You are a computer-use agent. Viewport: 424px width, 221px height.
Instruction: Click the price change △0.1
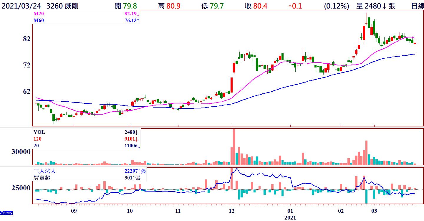click(x=295, y=6)
